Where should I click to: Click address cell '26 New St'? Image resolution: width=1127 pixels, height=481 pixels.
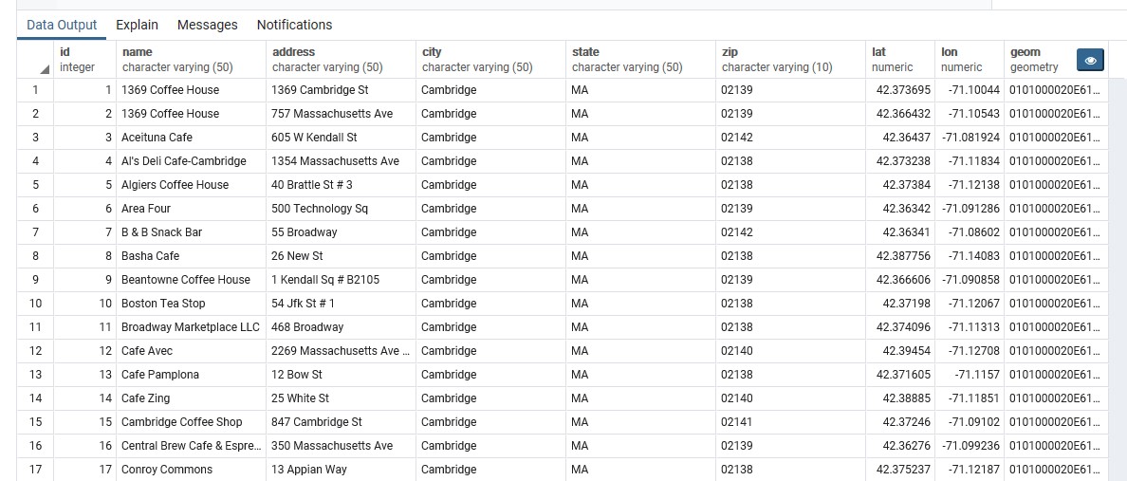tap(341, 256)
